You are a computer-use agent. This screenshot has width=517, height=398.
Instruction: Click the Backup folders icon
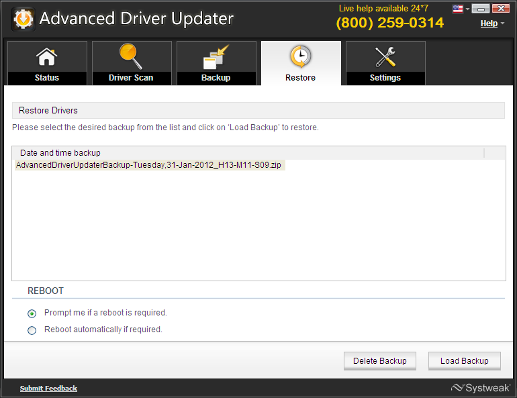216,57
